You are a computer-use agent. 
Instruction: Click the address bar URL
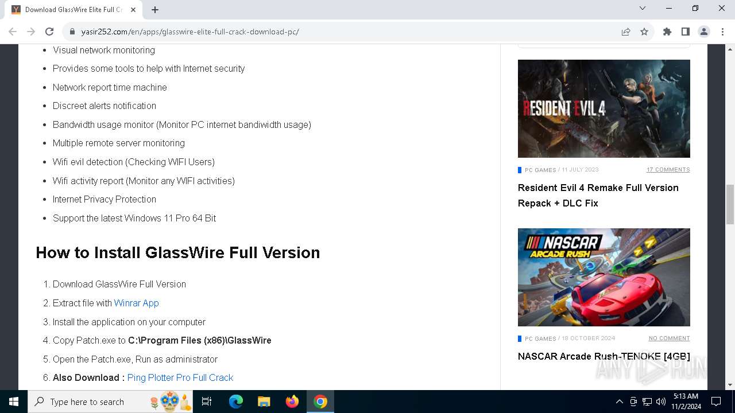190,32
